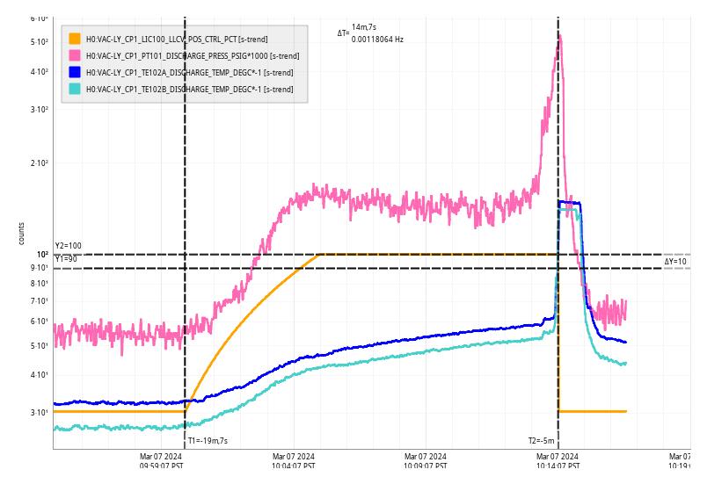The width and height of the screenshot is (707, 484).
Task: Select the LLCV_POS_CTRL_PCT legend entry text
Action: [177, 39]
